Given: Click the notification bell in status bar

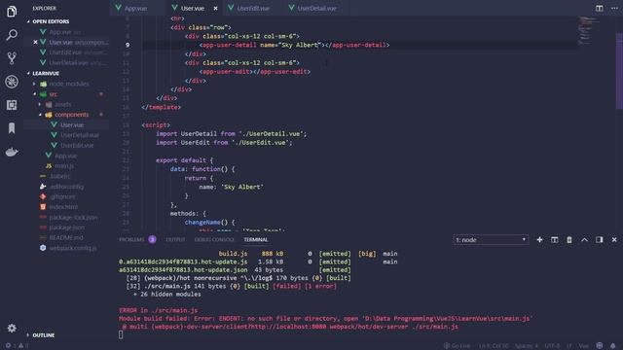Looking at the screenshot, I should (613, 346).
